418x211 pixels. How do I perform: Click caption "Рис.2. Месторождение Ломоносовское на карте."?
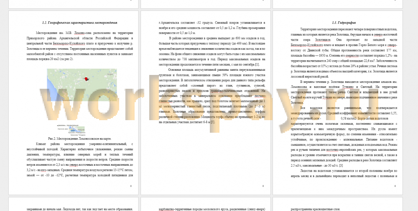point(80,139)
